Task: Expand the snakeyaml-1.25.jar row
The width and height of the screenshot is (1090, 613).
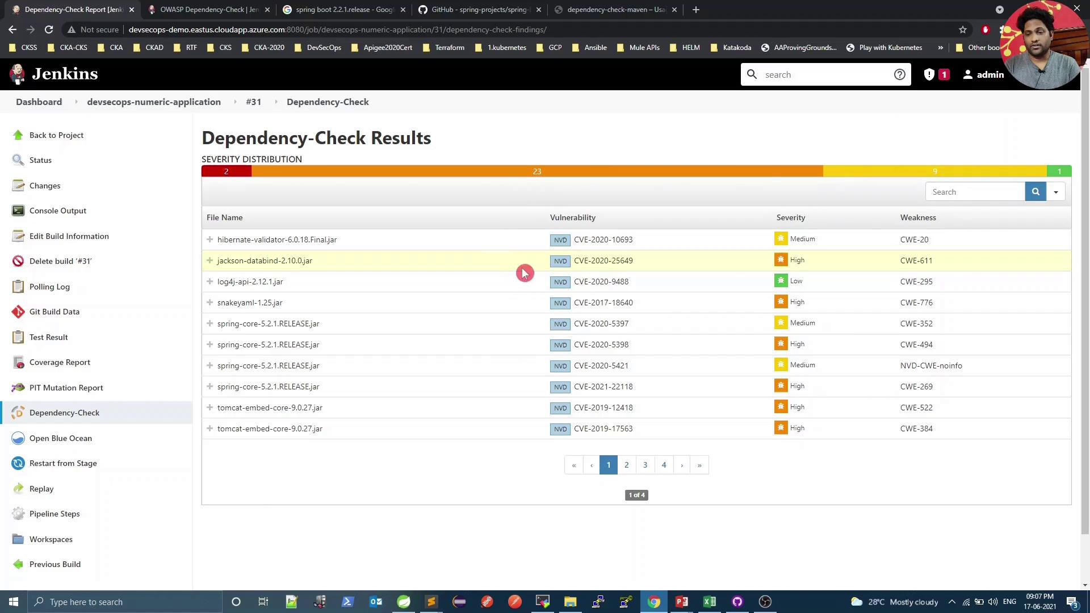Action: 210,303
